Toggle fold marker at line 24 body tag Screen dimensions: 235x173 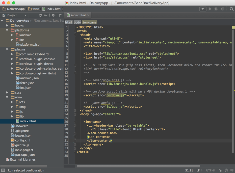(75, 114)
